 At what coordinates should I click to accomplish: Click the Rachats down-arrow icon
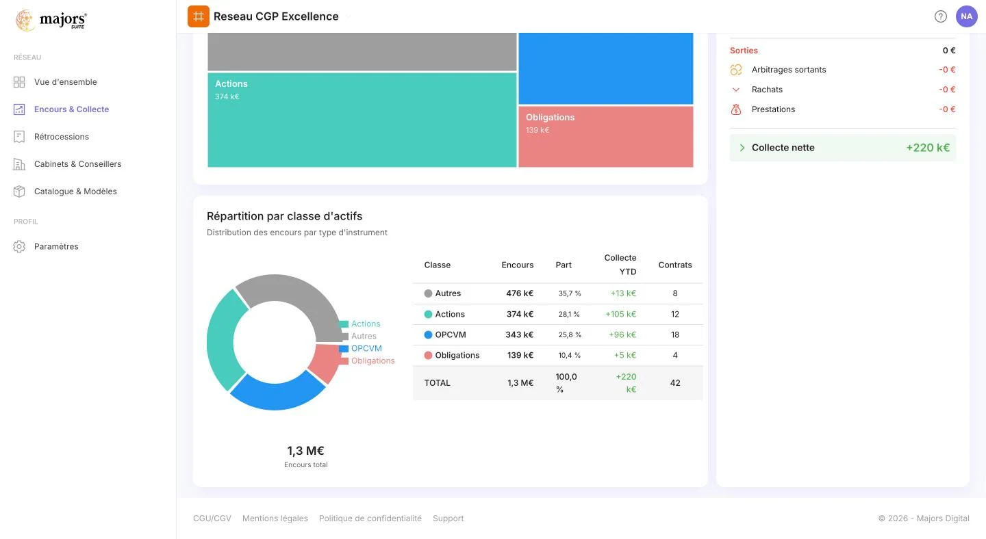[736, 90]
